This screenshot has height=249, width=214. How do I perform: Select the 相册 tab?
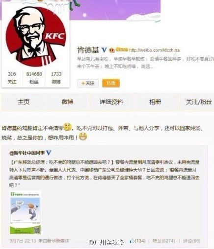pos(155,102)
